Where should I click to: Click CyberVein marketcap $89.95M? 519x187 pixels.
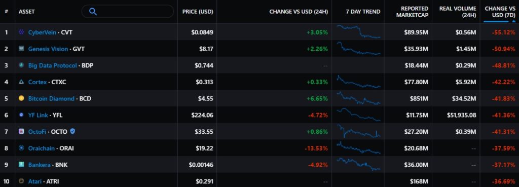[x=416, y=32]
